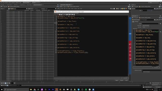This screenshot has height=91, width=162.
Task: Click line 4 code f@readFloat
Action: [x=67, y=21]
